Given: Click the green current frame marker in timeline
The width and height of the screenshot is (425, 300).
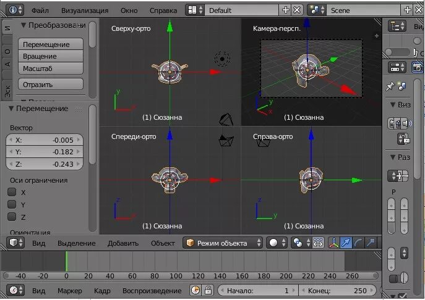Looking at the screenshot, I should coord(66,260).
